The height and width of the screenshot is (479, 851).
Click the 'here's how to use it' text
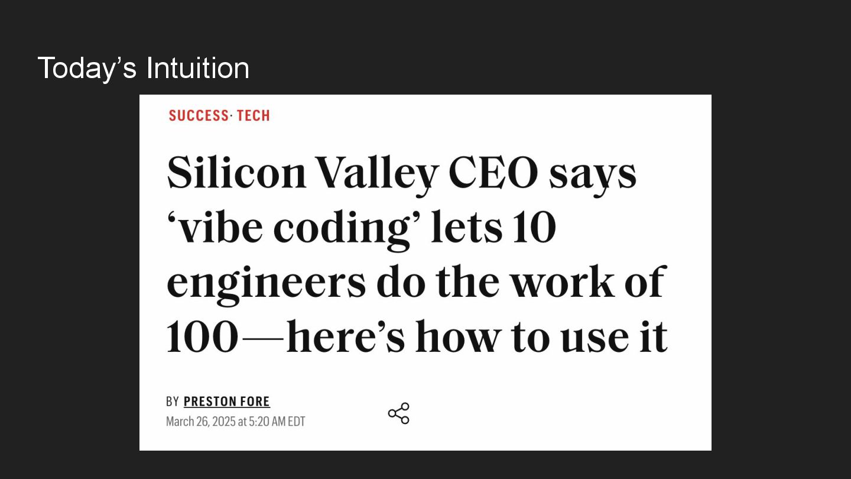pos(476,337)
